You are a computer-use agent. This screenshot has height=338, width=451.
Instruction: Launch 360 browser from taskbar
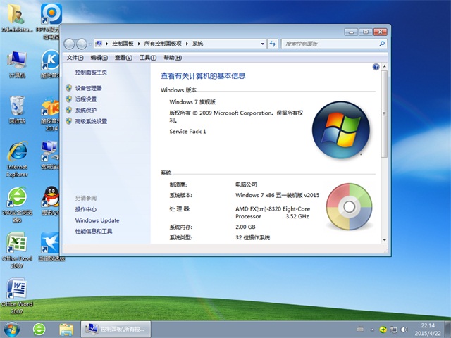click(x=39, y=330)
